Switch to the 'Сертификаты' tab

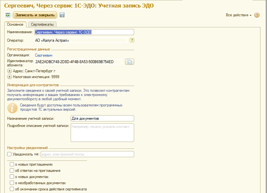(x=42, y=24)
